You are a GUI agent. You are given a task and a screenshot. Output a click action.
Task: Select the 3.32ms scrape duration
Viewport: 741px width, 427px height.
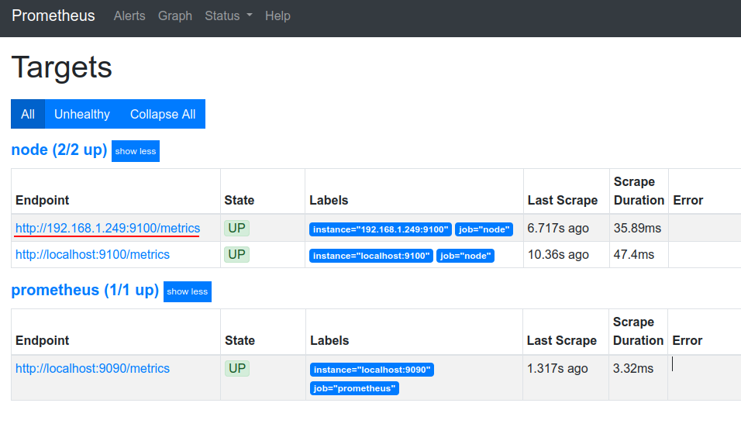pyautogui.click(x=633, y=368)
